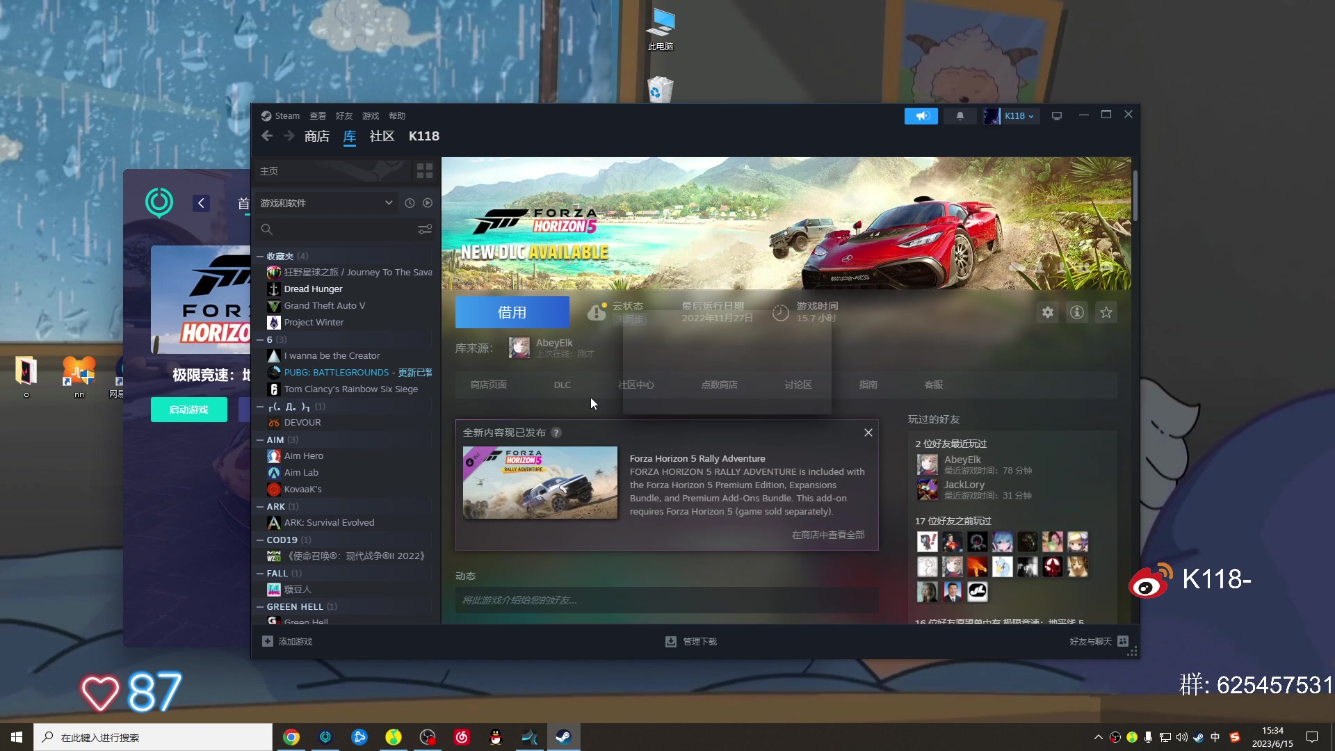Collapse the ARK collection
Screen dimensions: 1335x751
[259, 507]
